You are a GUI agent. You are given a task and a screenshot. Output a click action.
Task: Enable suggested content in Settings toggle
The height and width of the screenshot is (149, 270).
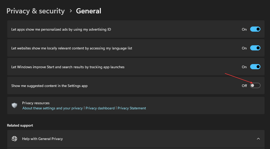[x=255, y=86]
